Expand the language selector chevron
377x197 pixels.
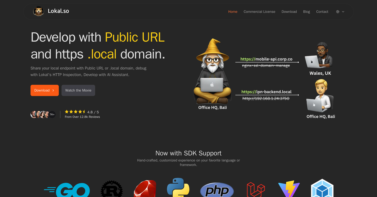343,12
